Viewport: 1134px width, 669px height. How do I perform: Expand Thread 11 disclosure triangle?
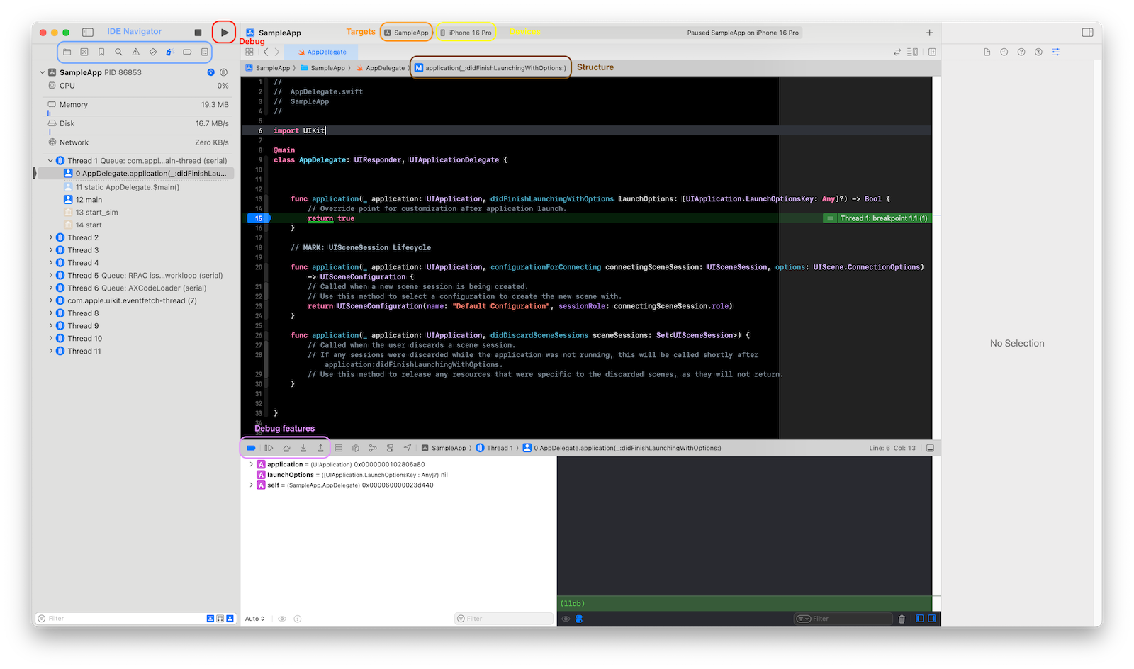(50, 352)
